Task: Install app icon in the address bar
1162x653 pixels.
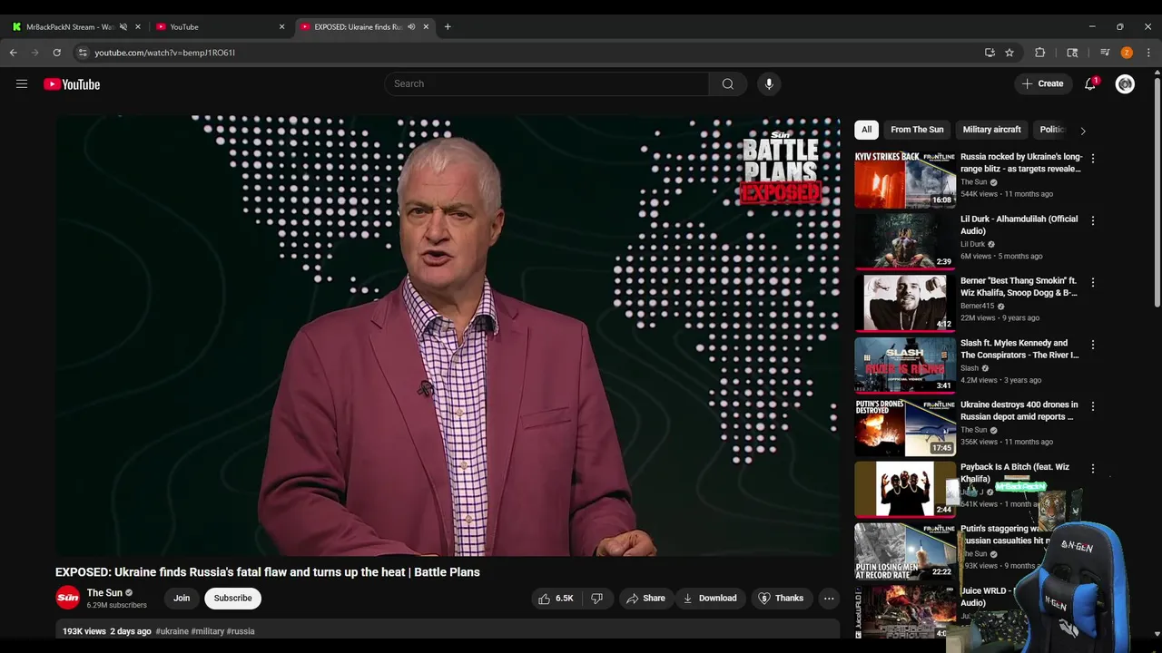Action: [x=990, y=53]
